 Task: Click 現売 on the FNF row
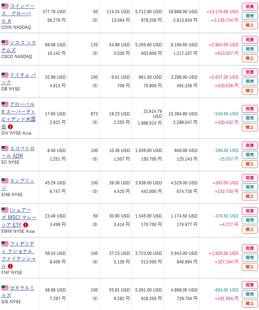click(250, 258)
